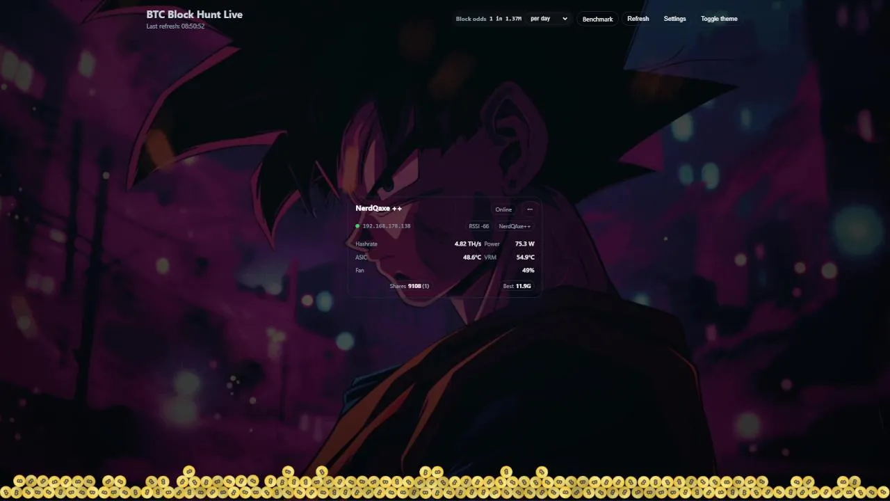890x501 pixels.
Task: Click the Shares 9108 (1) pill
Action: 410,286
